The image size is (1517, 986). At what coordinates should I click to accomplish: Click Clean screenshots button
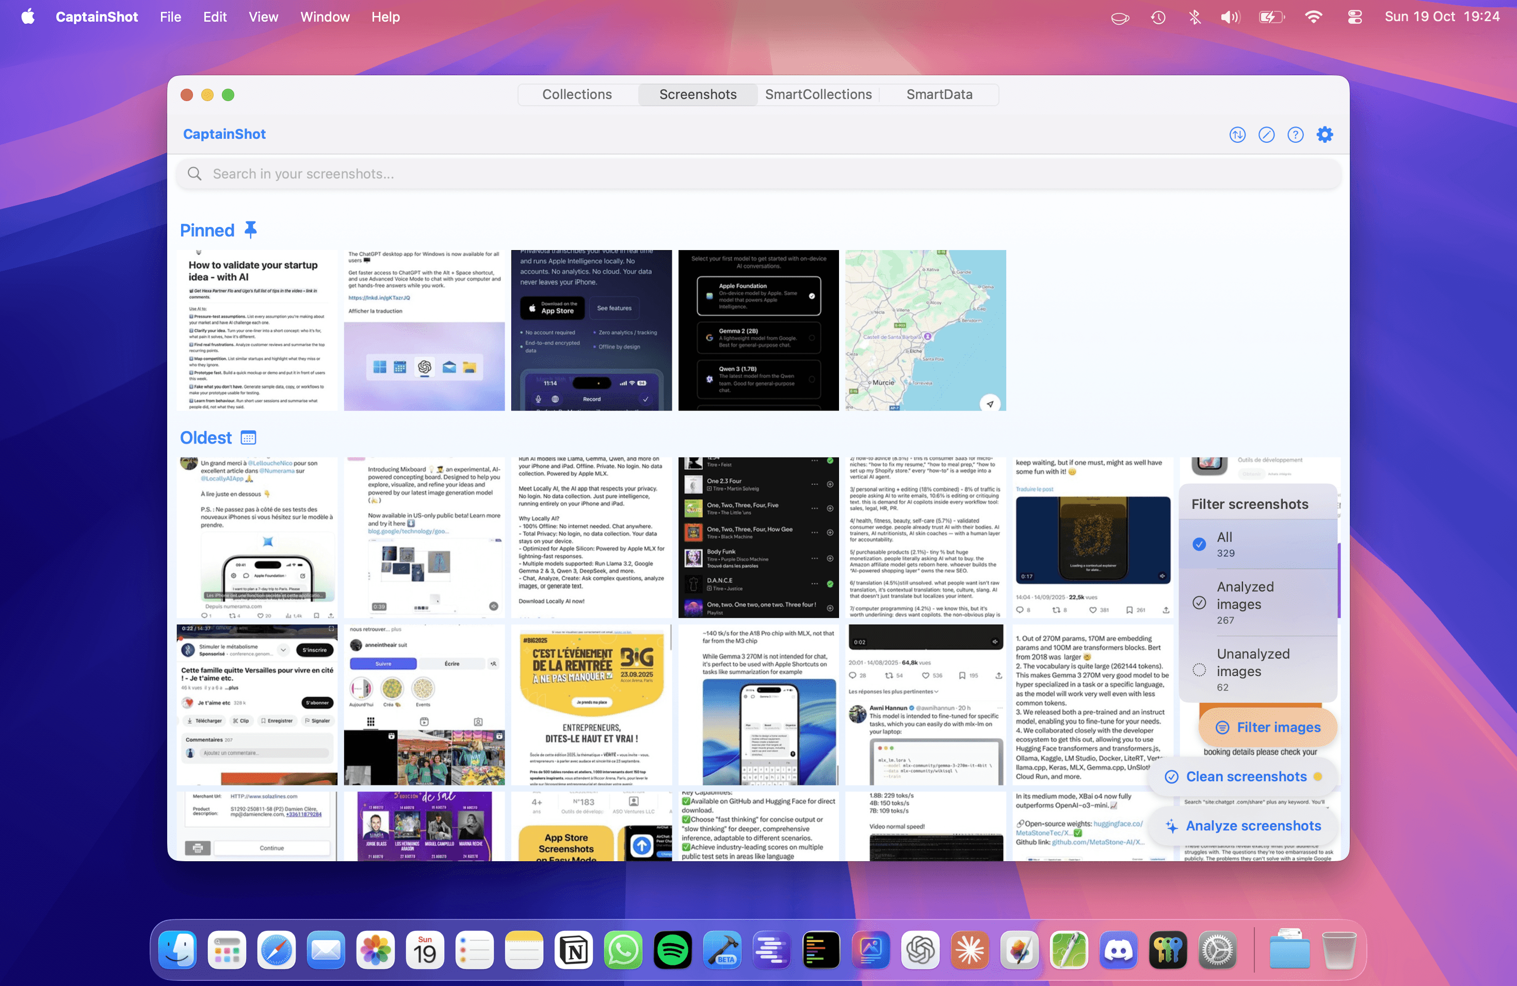point(1245,777)
